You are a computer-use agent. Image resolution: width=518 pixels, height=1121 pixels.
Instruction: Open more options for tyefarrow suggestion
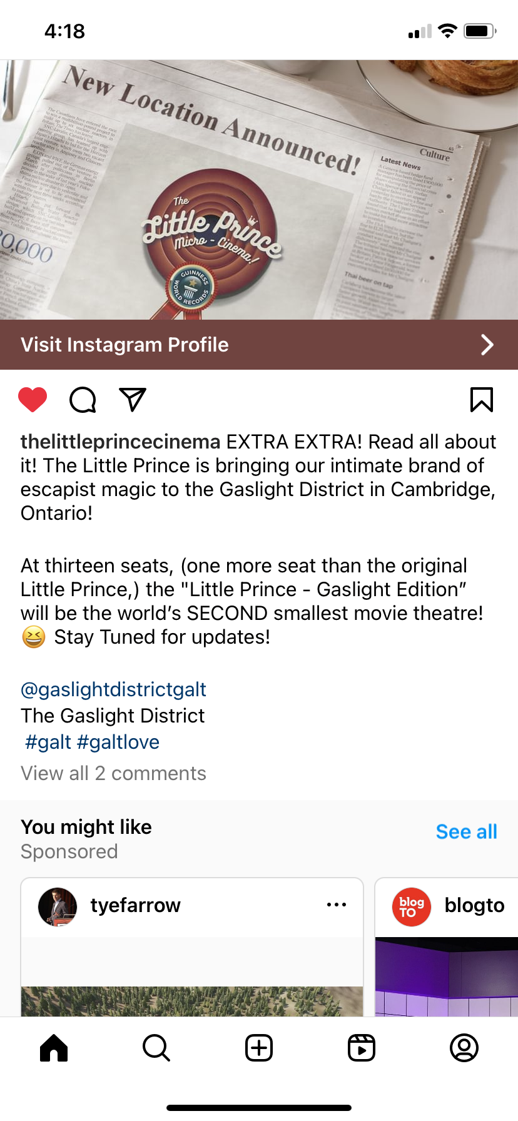(x=337, y=905)
